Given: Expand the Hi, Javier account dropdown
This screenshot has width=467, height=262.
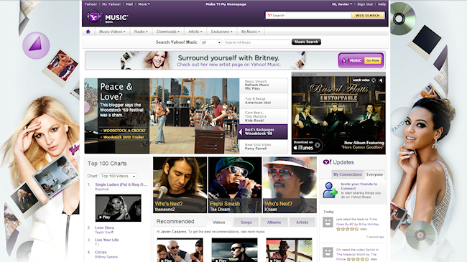Looking at the screenshot, I should (342, 4).
